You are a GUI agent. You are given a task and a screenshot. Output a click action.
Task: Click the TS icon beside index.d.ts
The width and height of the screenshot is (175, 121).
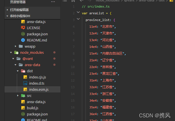(x=25, y=83)
